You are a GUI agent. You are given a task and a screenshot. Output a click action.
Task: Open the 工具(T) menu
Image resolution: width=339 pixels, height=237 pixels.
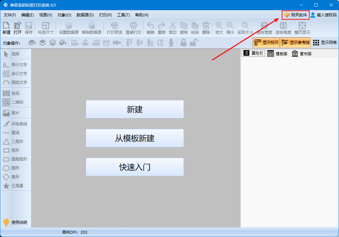coord(123,15)
